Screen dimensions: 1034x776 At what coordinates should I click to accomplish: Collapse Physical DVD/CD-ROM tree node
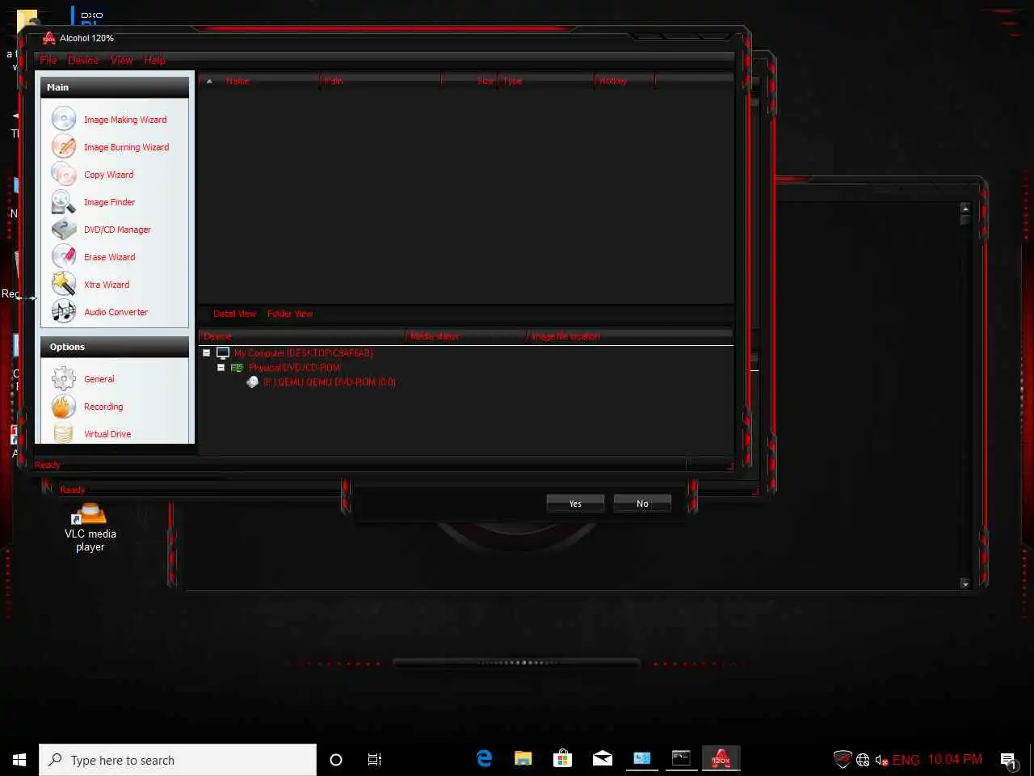point(221,368)
